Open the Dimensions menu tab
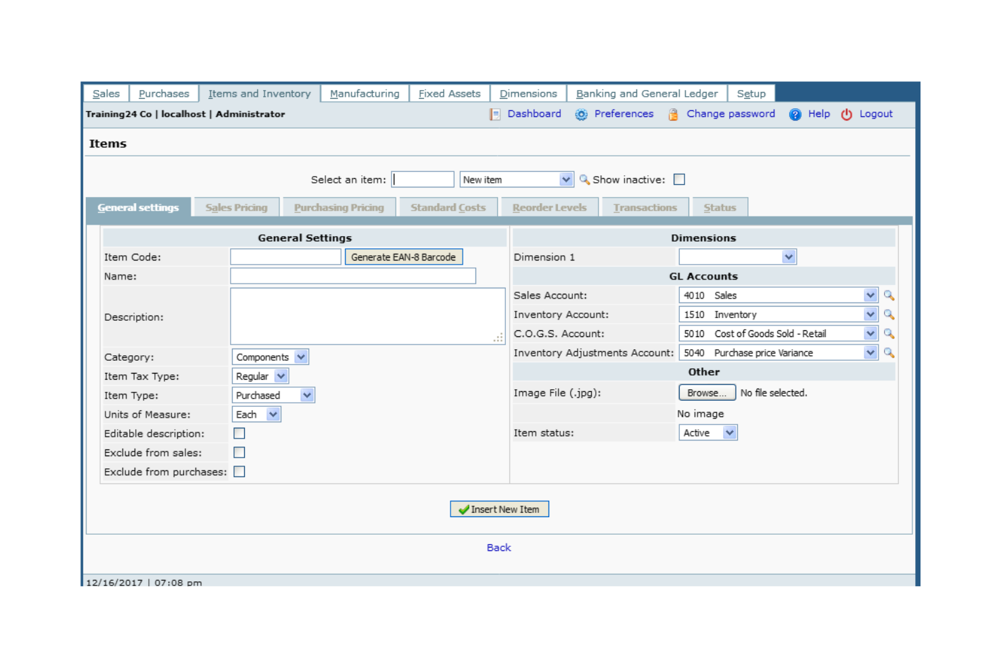The width and height of the screenshot is (1001, 668). point(528,93)
